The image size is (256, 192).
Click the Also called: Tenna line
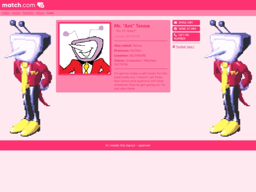[x=128, y=46]
